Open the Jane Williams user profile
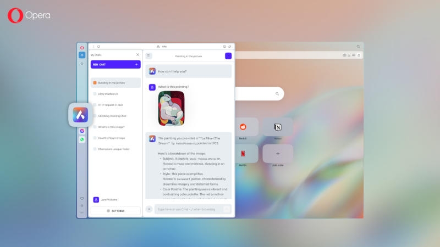 [109, 200]
